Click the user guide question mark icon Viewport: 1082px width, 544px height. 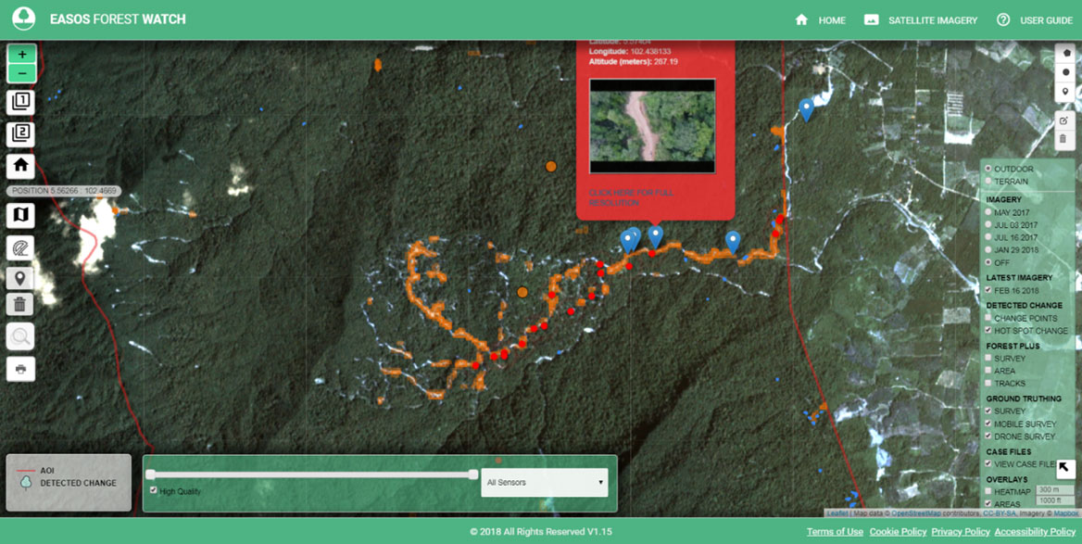tap(1003, 20)
